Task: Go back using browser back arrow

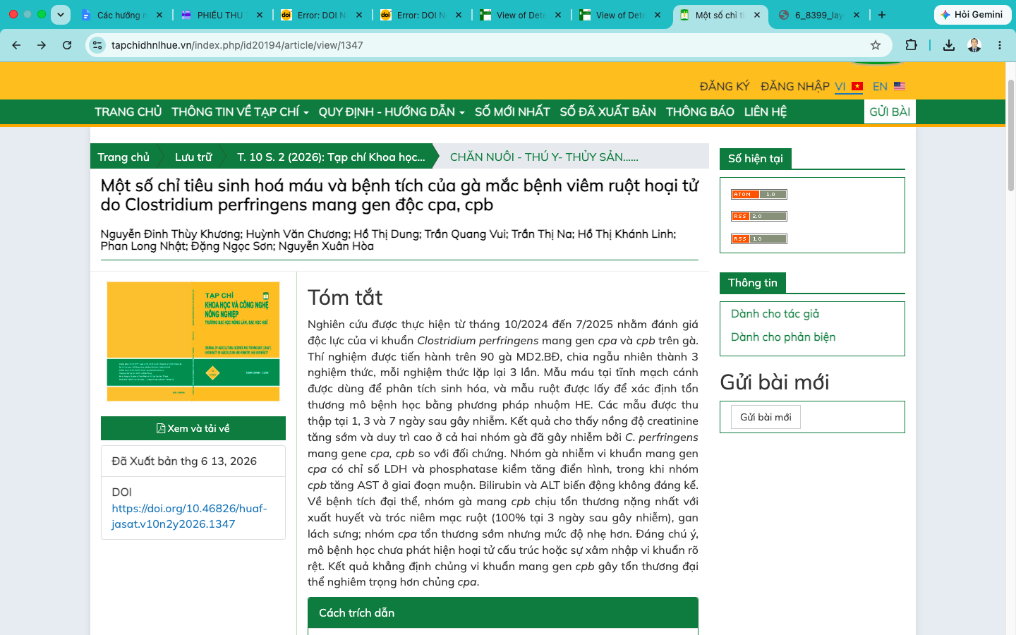Action: tap(16, 45)
